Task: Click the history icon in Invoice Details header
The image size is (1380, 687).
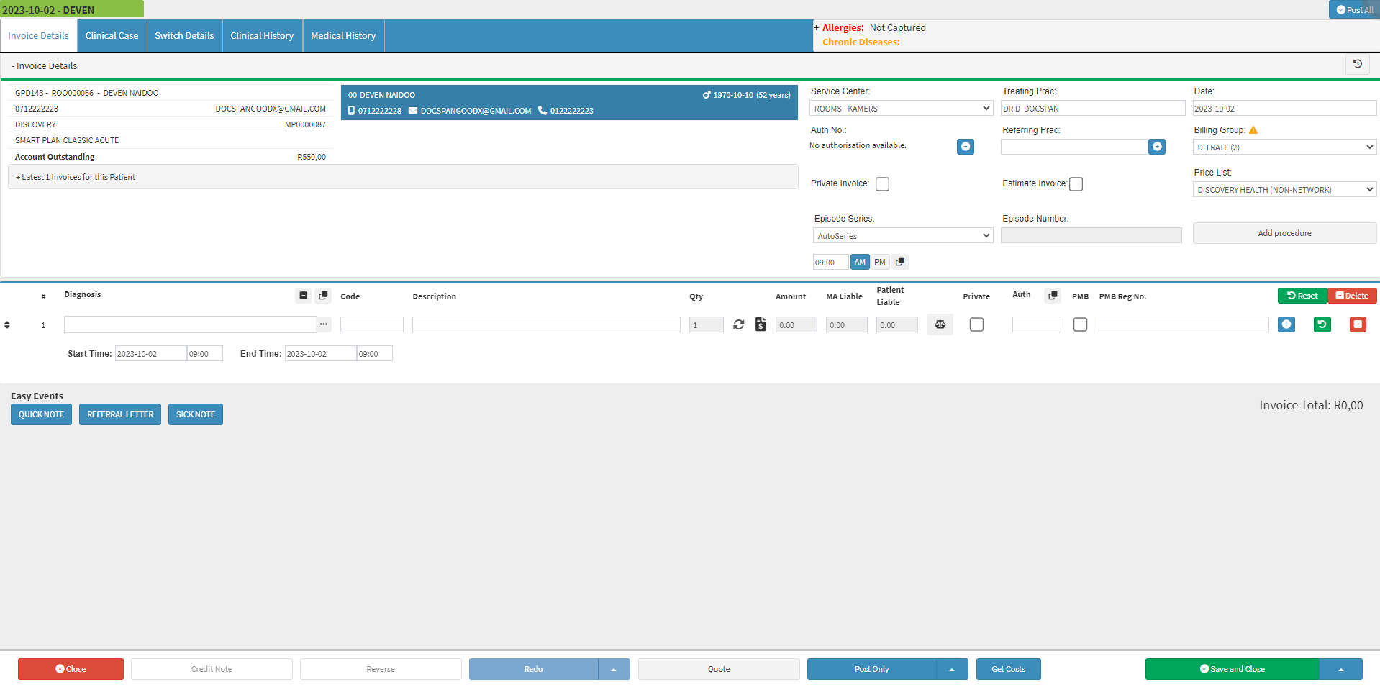Action: pyautogui.click(x=1358, y=65)
